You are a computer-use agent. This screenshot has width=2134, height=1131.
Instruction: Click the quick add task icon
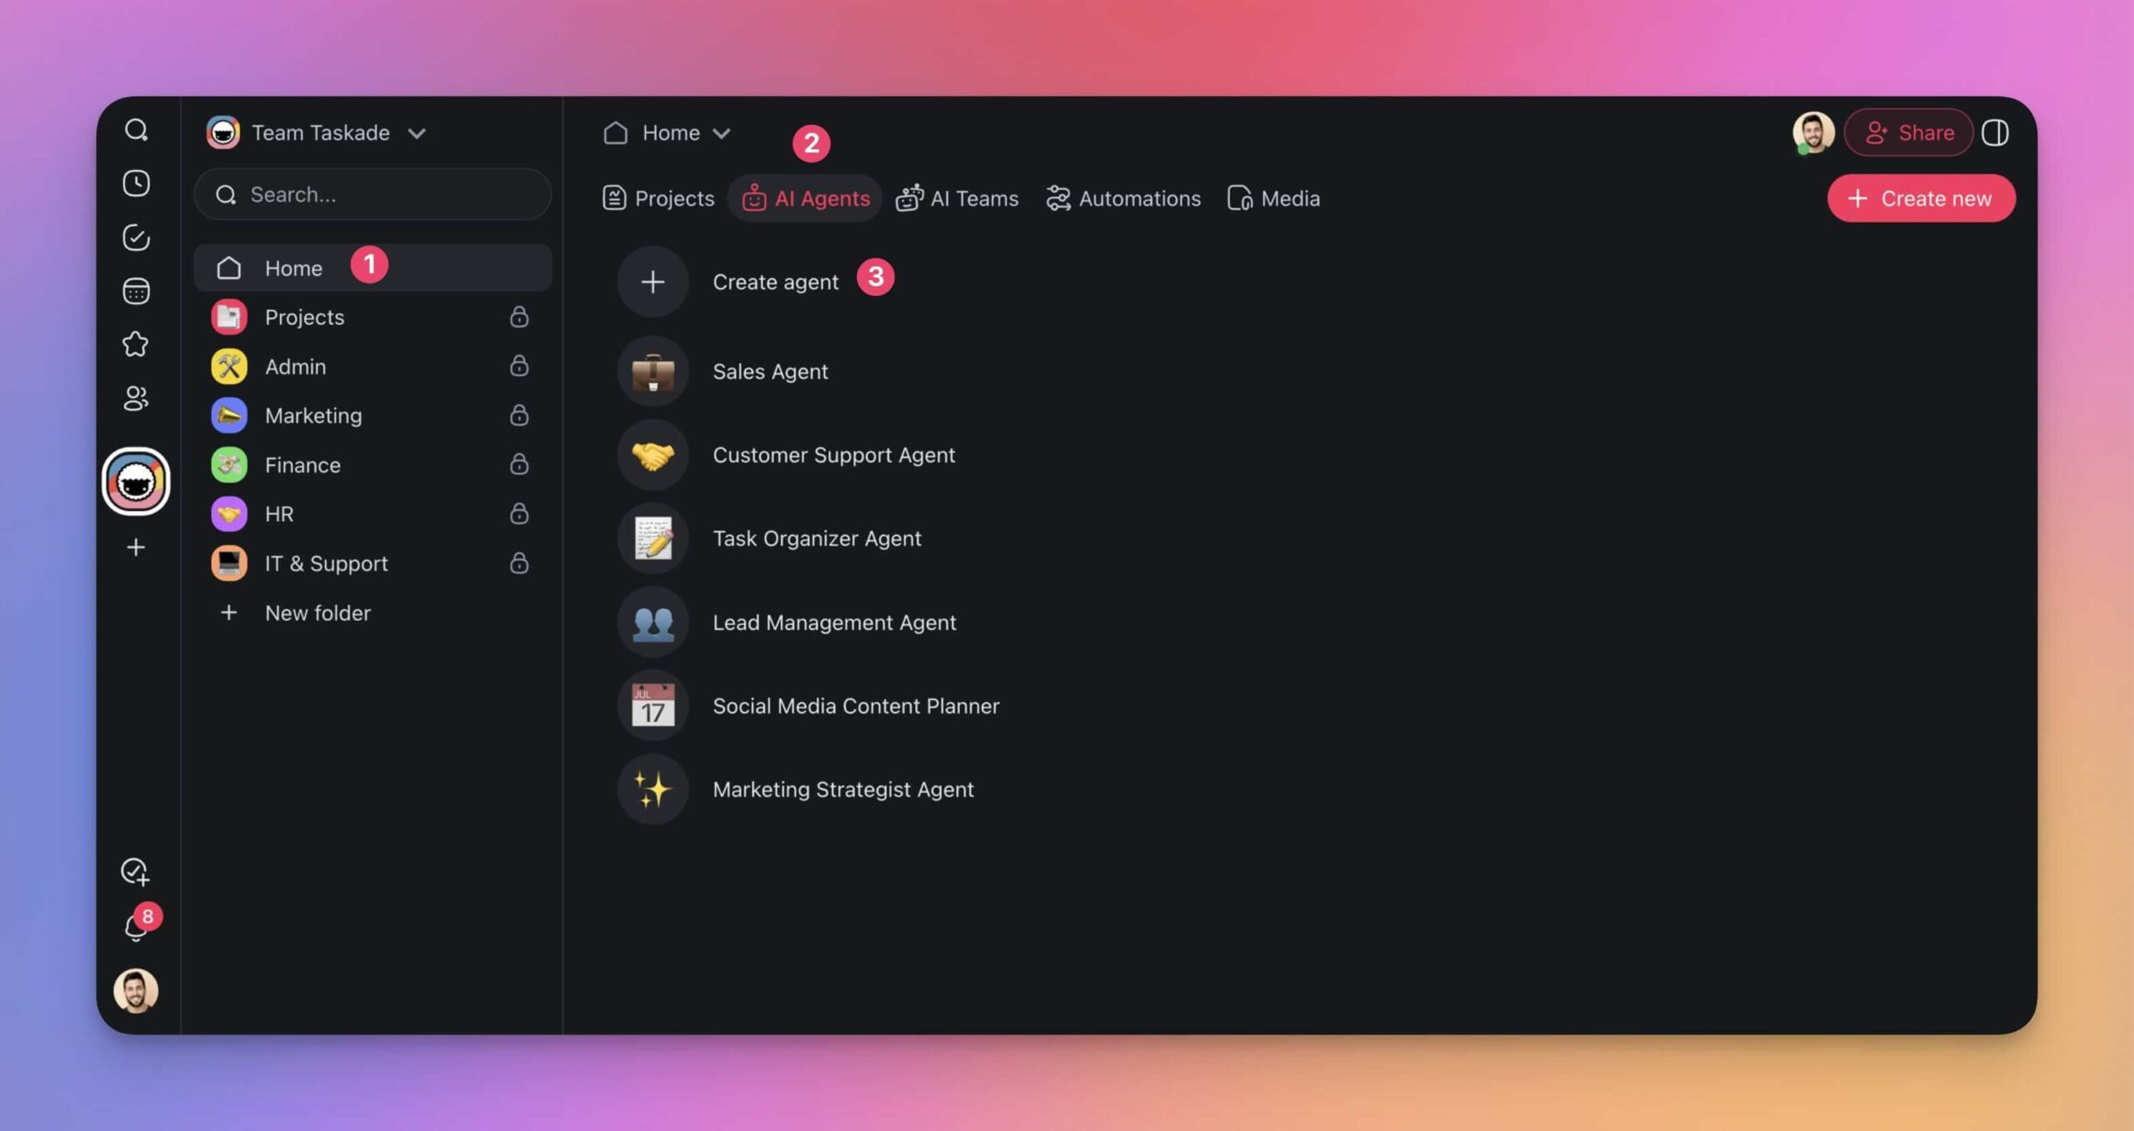(x=136, y=872)
